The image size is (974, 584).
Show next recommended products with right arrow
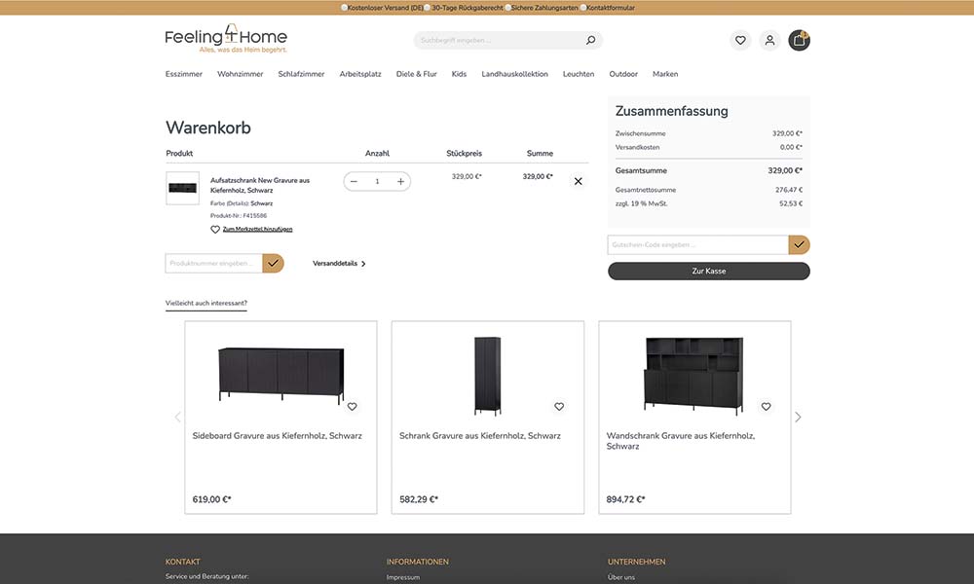pos(798,417)
